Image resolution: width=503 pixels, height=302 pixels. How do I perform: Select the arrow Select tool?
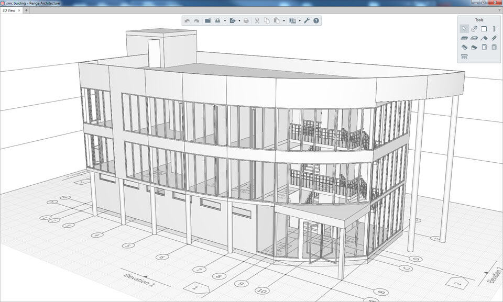pyautogui.click(x=464, y=29)
